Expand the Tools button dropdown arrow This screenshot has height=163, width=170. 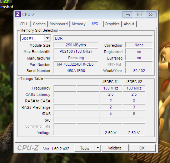[98, 148]
